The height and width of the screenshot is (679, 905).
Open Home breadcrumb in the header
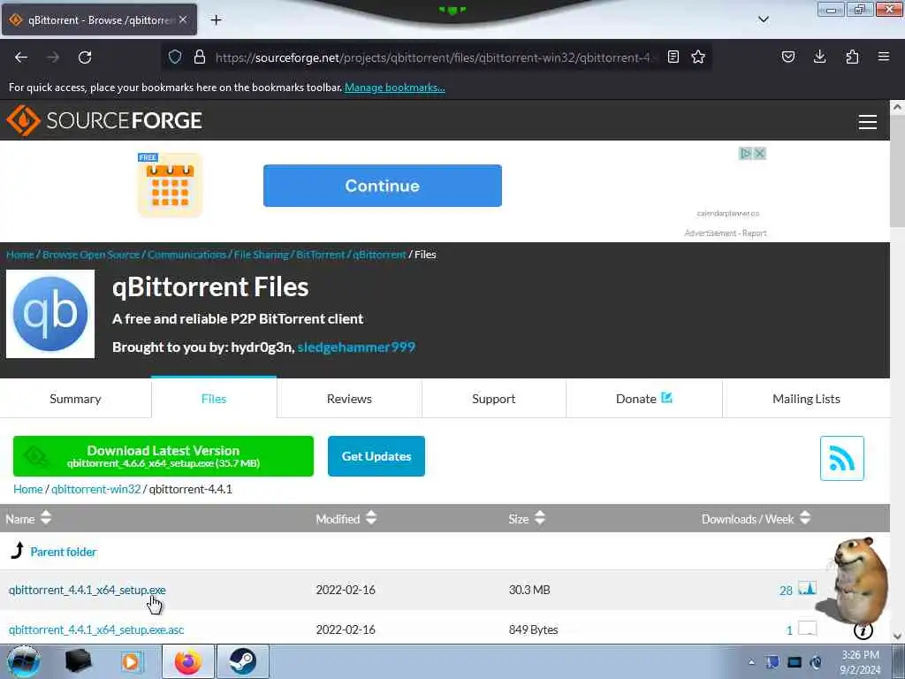pos(20,255)
